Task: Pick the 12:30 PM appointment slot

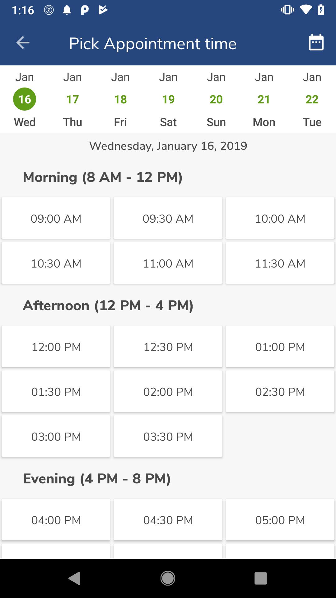Action: [x=168, y=346]
